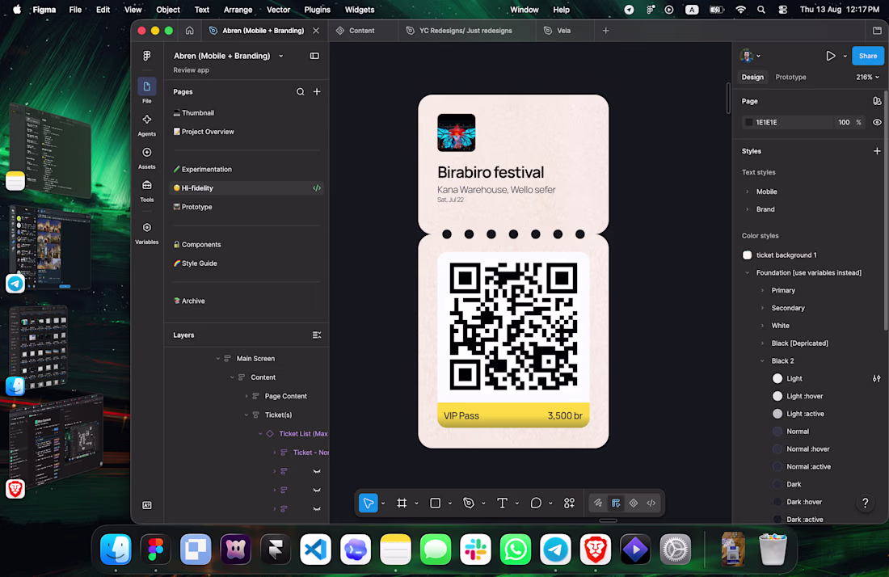Collapse the Main Screen layer

(x=217, y=359)
